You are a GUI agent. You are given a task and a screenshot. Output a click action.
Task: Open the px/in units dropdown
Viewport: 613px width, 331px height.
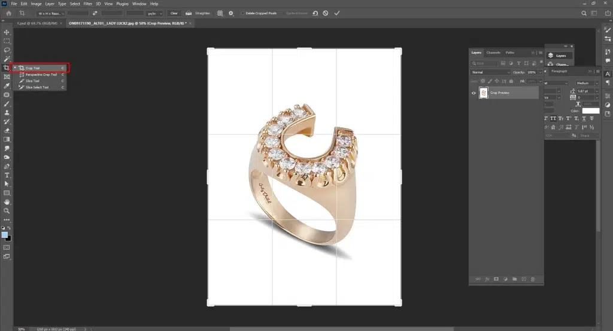tap(155, 13)
